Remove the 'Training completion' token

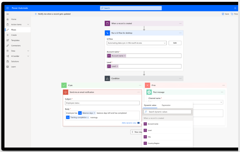click(x=88, y=118)
